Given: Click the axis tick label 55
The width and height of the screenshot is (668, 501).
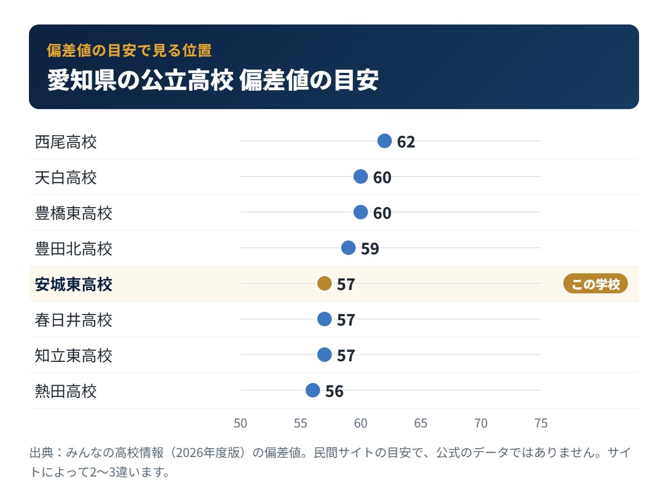Looking at the screenshot, I should point(301,424).
